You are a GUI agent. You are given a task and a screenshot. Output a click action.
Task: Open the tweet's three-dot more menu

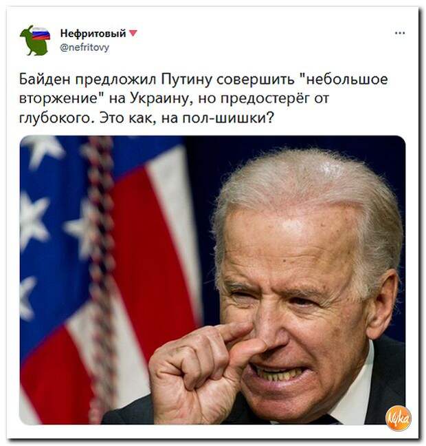(400, 33)
